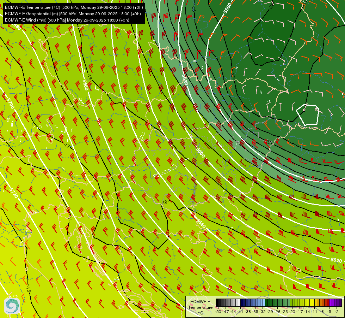Image resolution: width=345 pixels, height=318 pixels.
Task: Click the -32 legend value
Action: click(x=263, y=312)
